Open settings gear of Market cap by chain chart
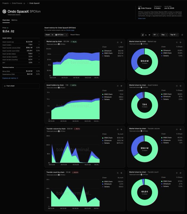The height and width of the screenshot is (214, 187). pyautogui.click(x=121, y=42)
